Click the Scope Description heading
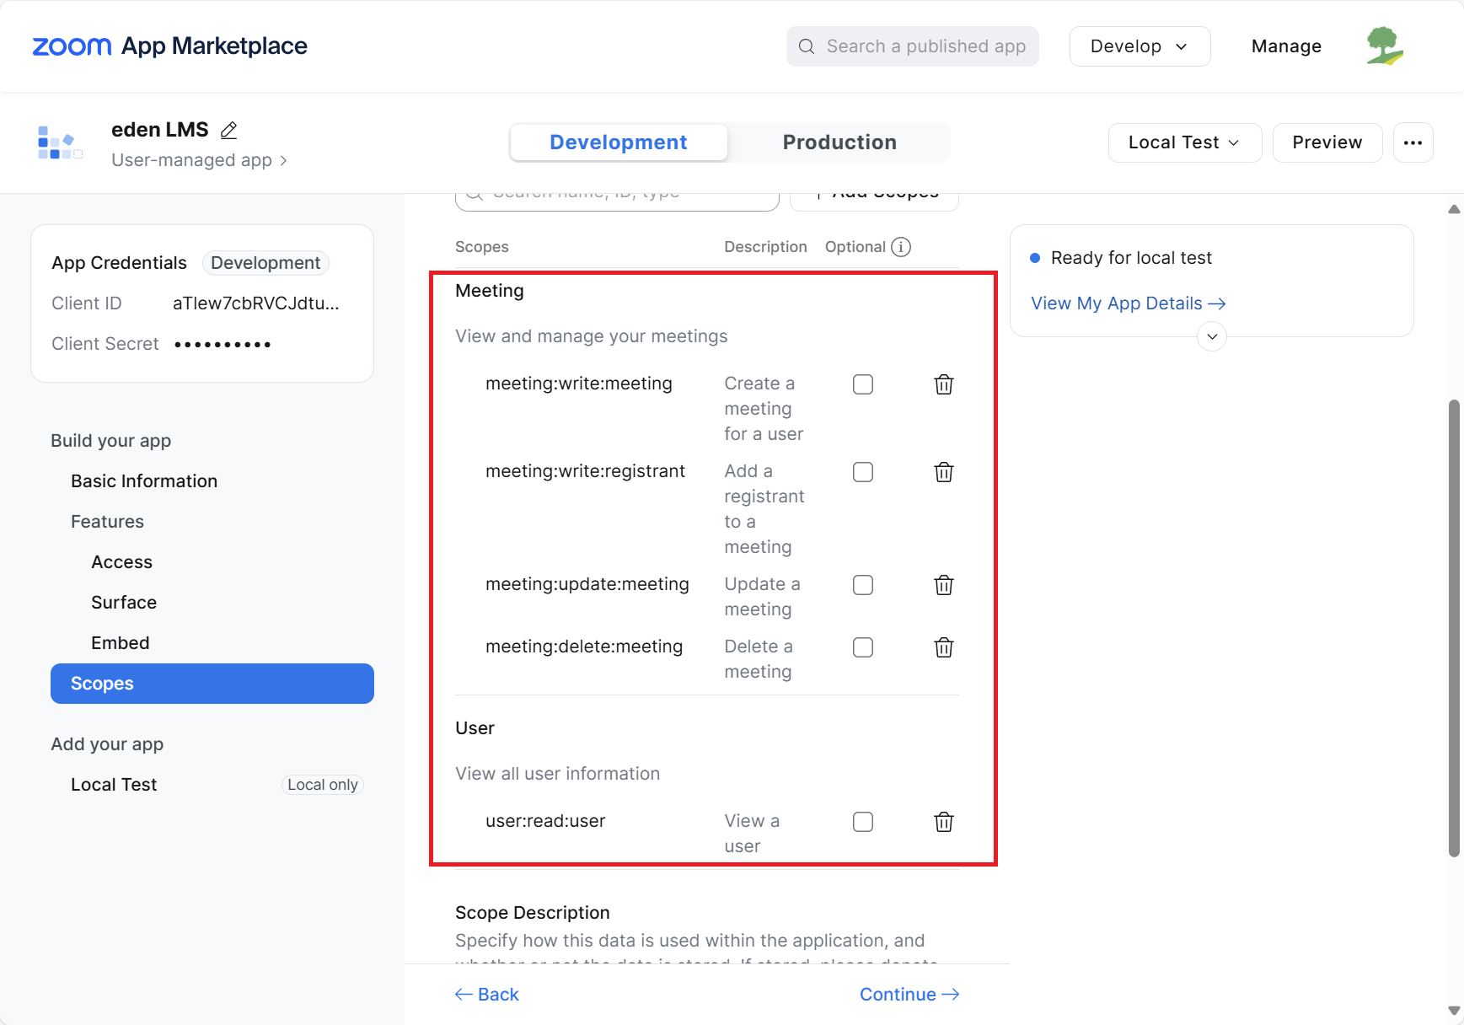This screenshot has height=1025, width=1464. [533, 913]
